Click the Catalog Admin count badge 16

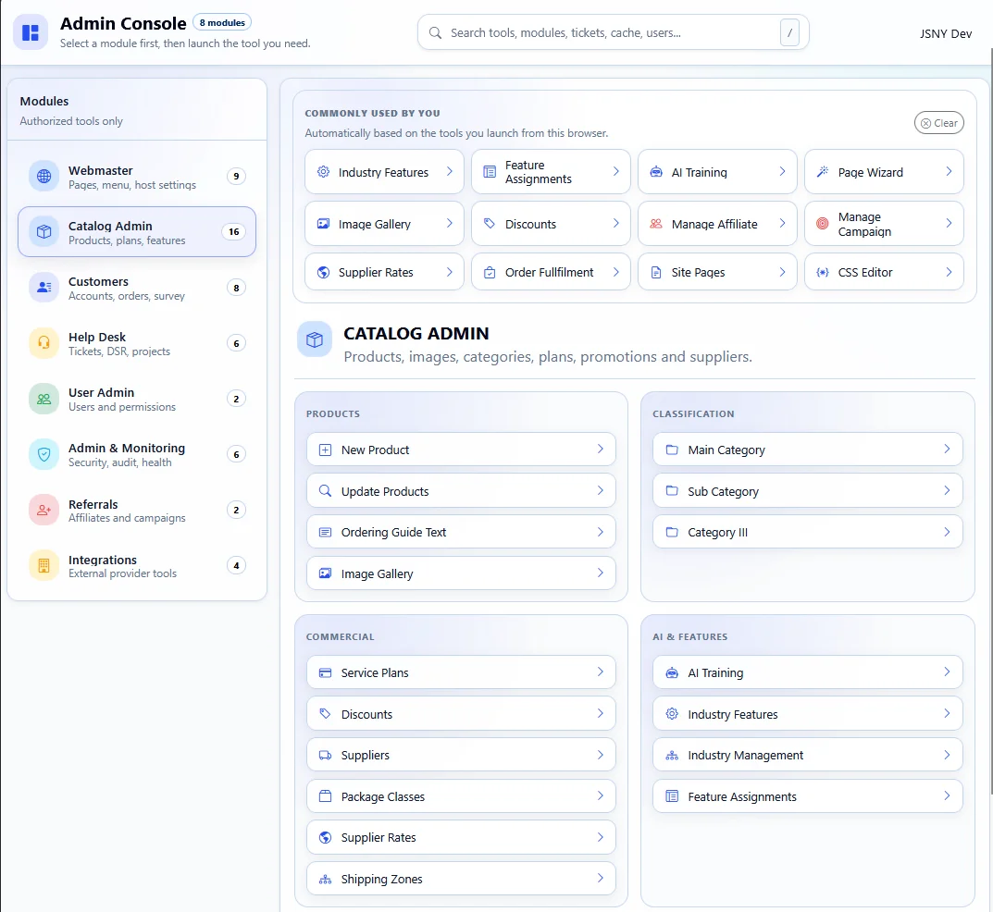coord(234,231)
